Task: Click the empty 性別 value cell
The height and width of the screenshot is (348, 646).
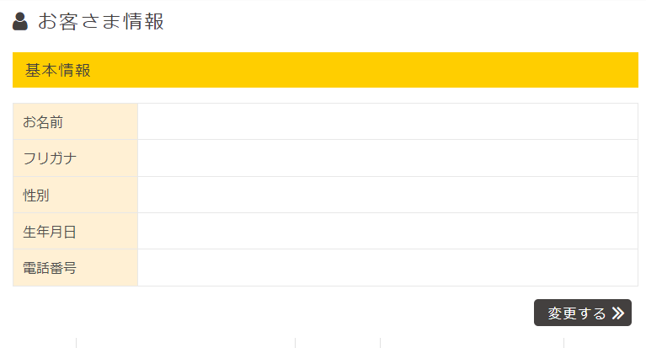Action: (387, 195)
